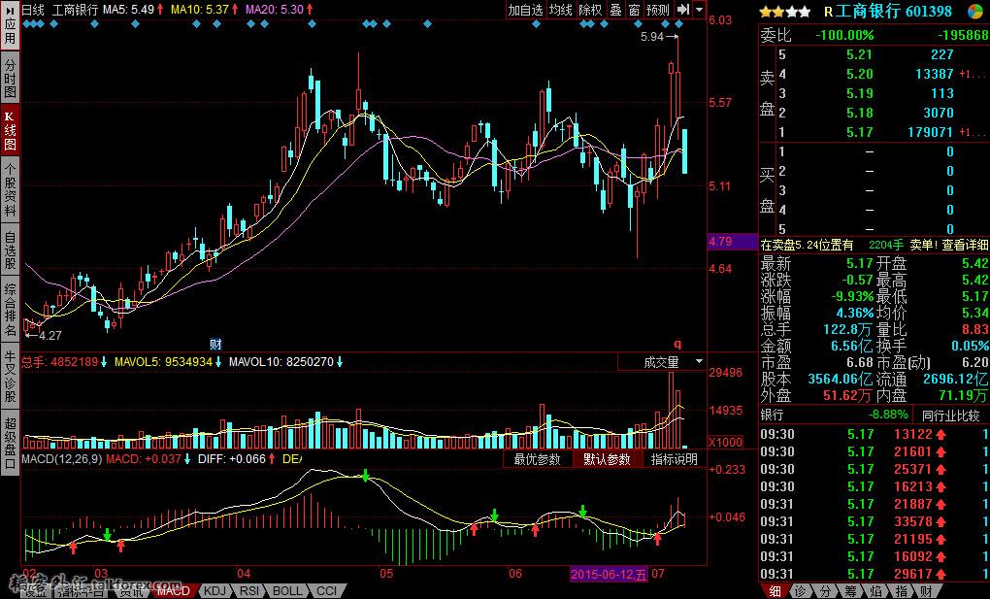Click the red q marker below the candles
The image size is (990, 599).
(678, 345)
